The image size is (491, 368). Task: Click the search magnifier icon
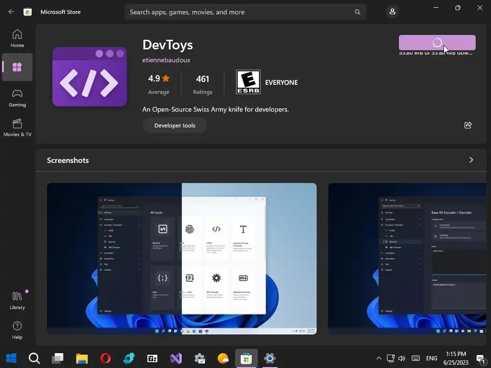pos(357,12)
